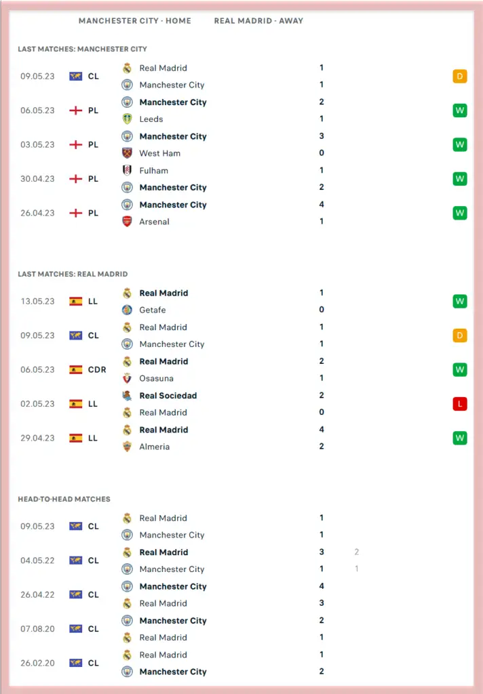Switch to Real Madrid - Away tab
Viewport: 483px width, 694px height.
tap(258, 21)
